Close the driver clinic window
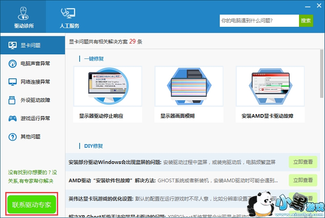Viewport: 325px width, 218px height. [x=319, y=6]
